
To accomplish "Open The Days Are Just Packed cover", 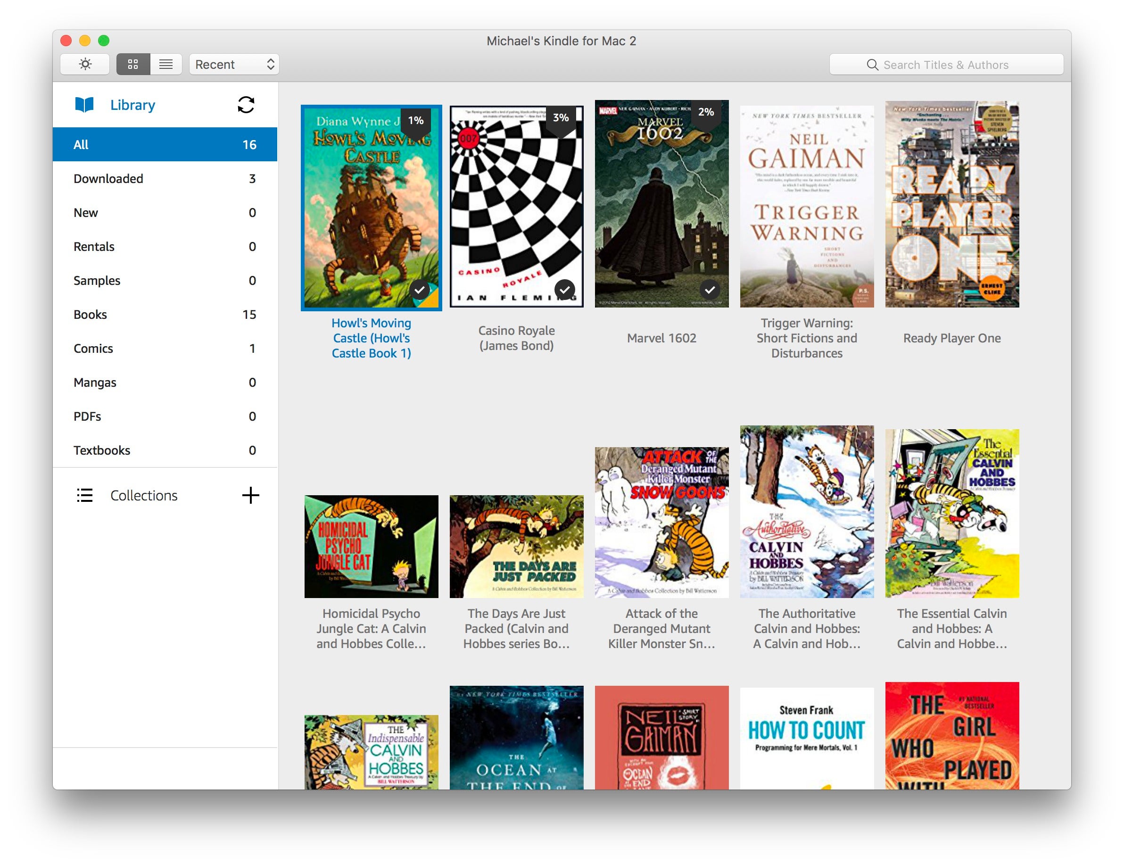I will pos(517,547).
